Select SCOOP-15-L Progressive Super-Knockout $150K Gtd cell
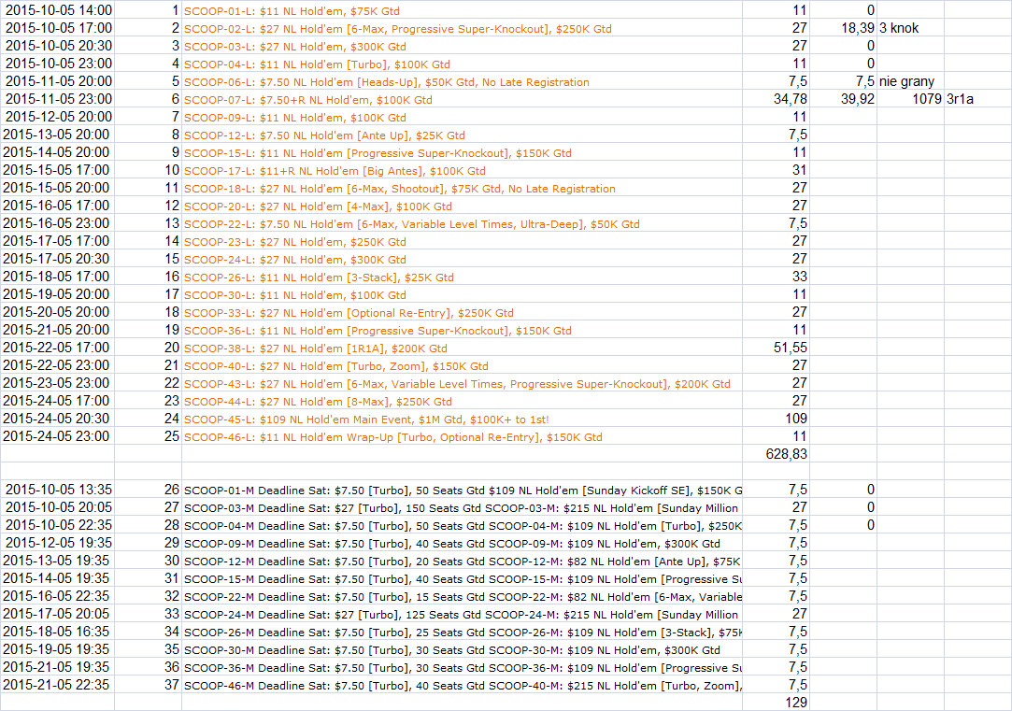The image size is (1012, 711). (x=462, y=152)
